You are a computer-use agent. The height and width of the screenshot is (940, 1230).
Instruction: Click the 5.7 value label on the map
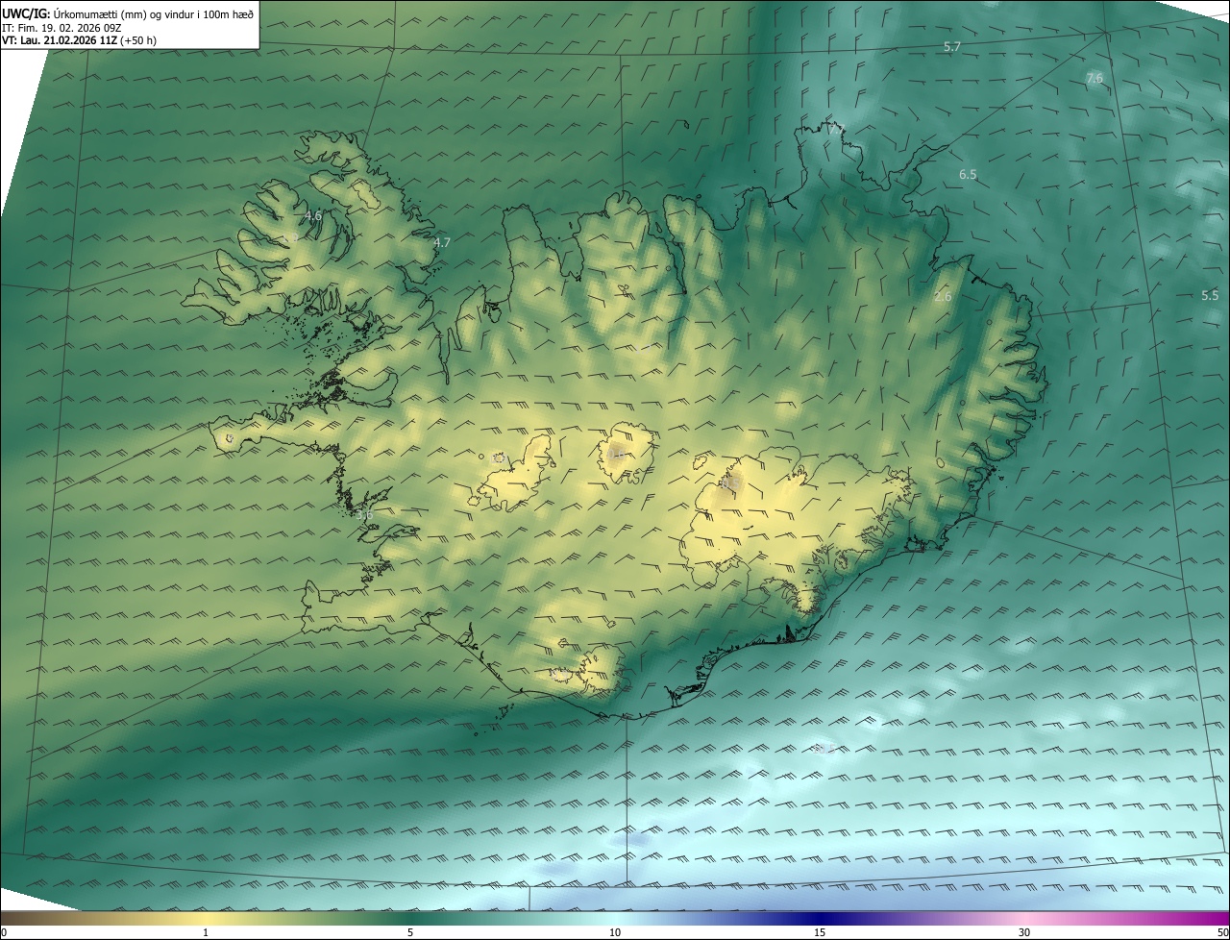(952, 46)
